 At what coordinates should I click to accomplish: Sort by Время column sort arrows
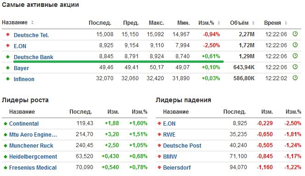coord(286,23)
